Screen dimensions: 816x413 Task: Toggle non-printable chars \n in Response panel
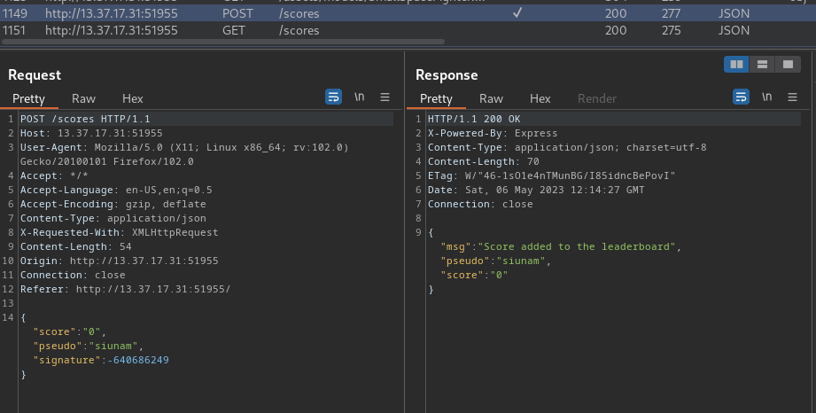point(766,97)
